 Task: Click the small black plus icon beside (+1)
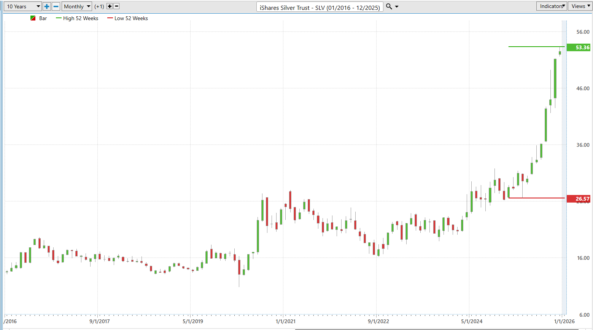click(110, 6)
